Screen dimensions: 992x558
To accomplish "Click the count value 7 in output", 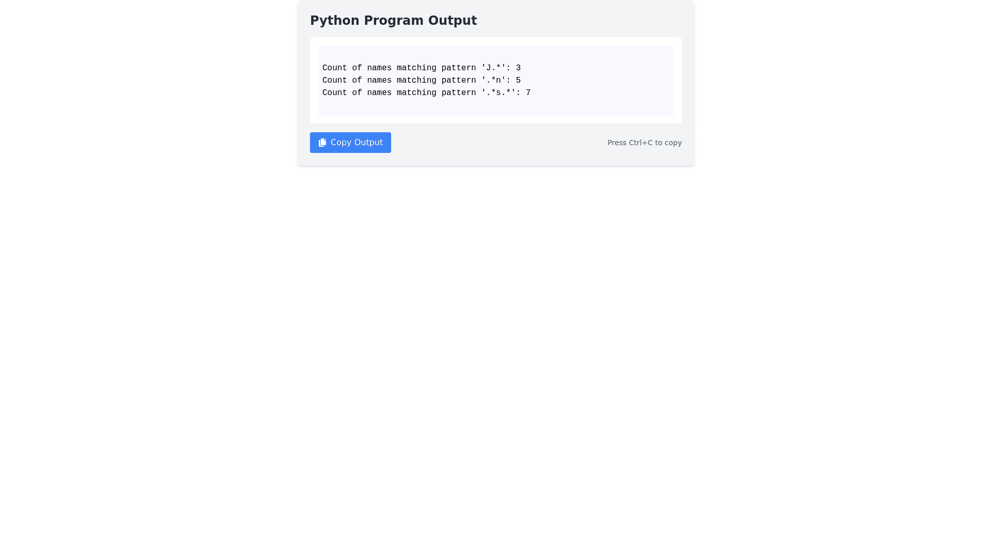I will [528, 92].
